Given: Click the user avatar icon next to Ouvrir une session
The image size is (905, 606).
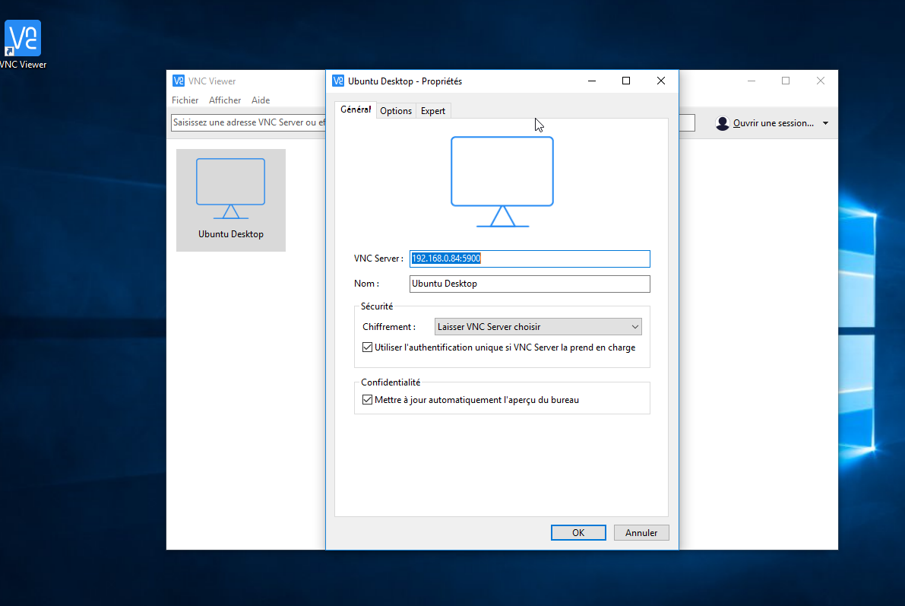Looking at the screenshot, I should click(x=722, y=123).
